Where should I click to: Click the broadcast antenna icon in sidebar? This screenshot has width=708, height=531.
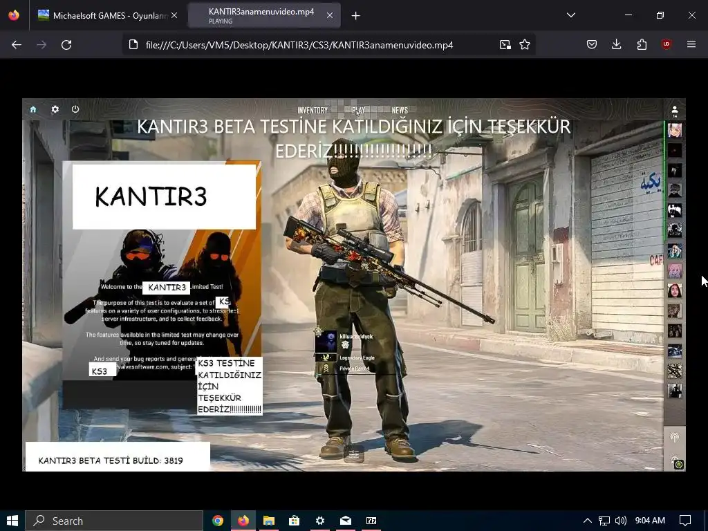coord(675,437)
